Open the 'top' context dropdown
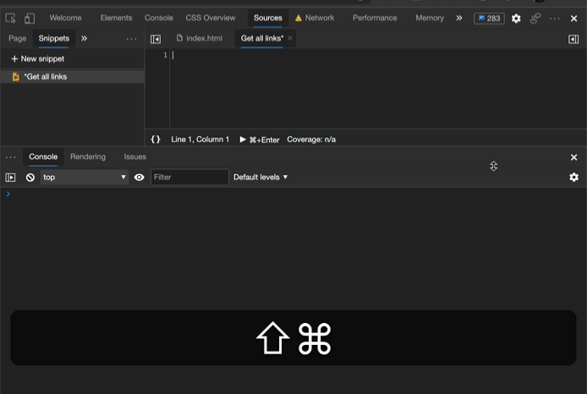The image size is (587, 394). click(x=85, y=177)
